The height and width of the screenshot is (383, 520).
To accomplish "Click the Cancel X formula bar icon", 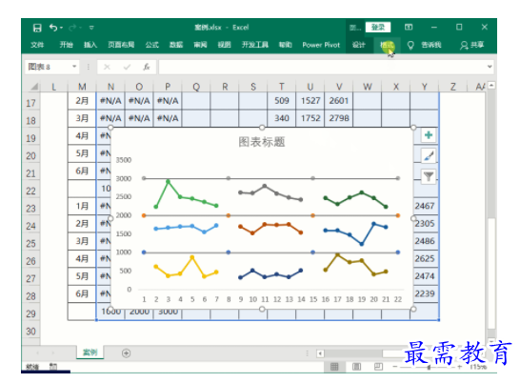I will (107, 67).
